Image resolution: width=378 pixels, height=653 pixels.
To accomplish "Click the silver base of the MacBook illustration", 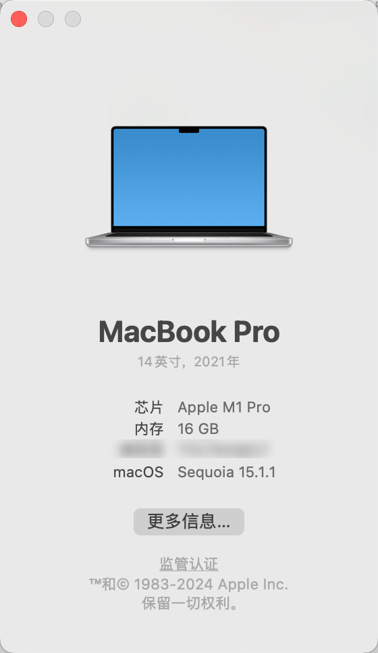I will [x=189, y=241].
